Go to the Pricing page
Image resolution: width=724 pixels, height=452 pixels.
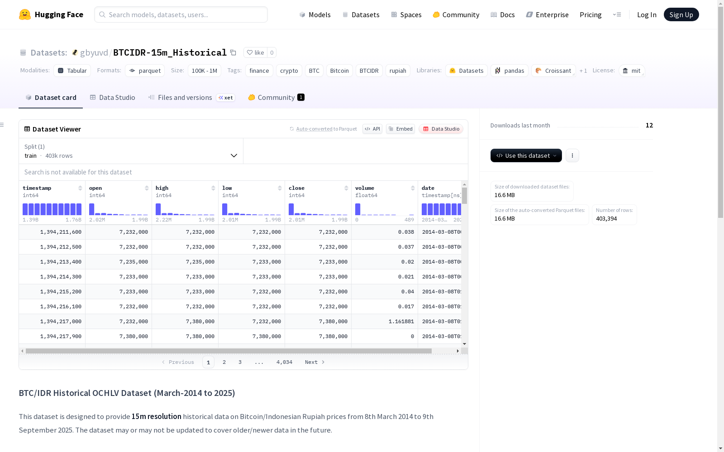[591, 14]
